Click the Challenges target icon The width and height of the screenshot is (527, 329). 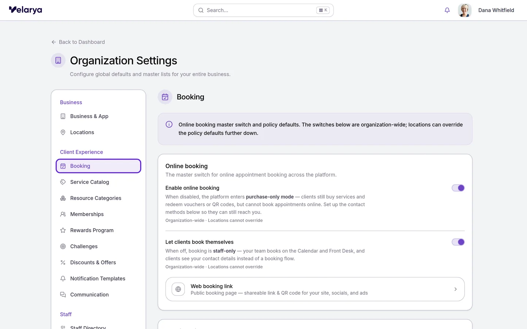(x=63, y=246)
